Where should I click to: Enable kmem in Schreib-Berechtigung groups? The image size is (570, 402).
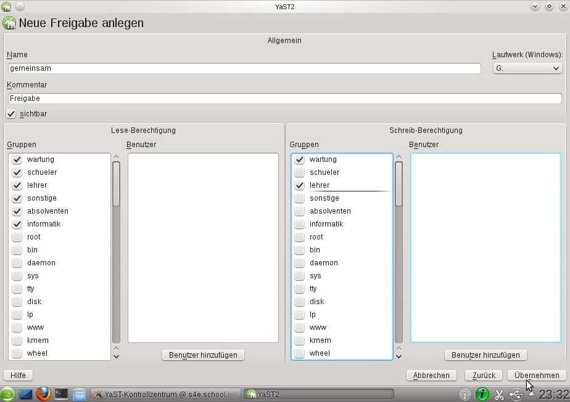tap(299, 340)
